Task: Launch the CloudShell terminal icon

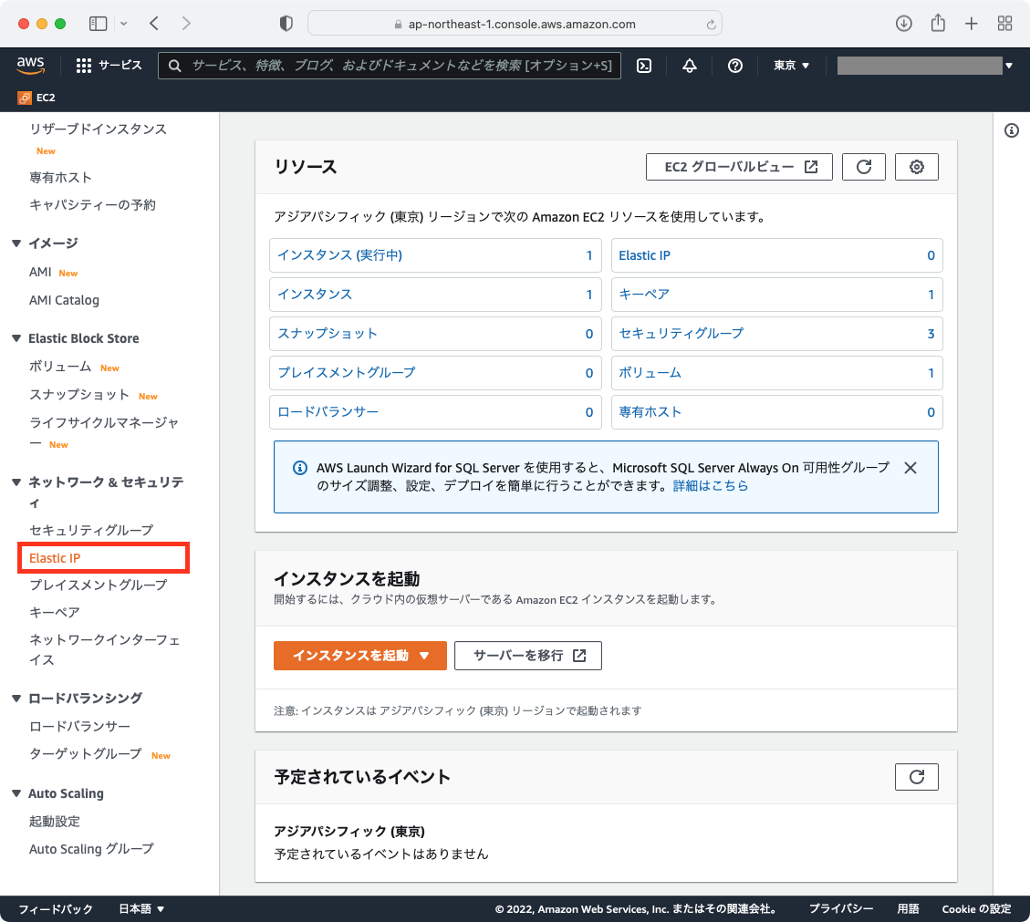Action: [644, 66]
